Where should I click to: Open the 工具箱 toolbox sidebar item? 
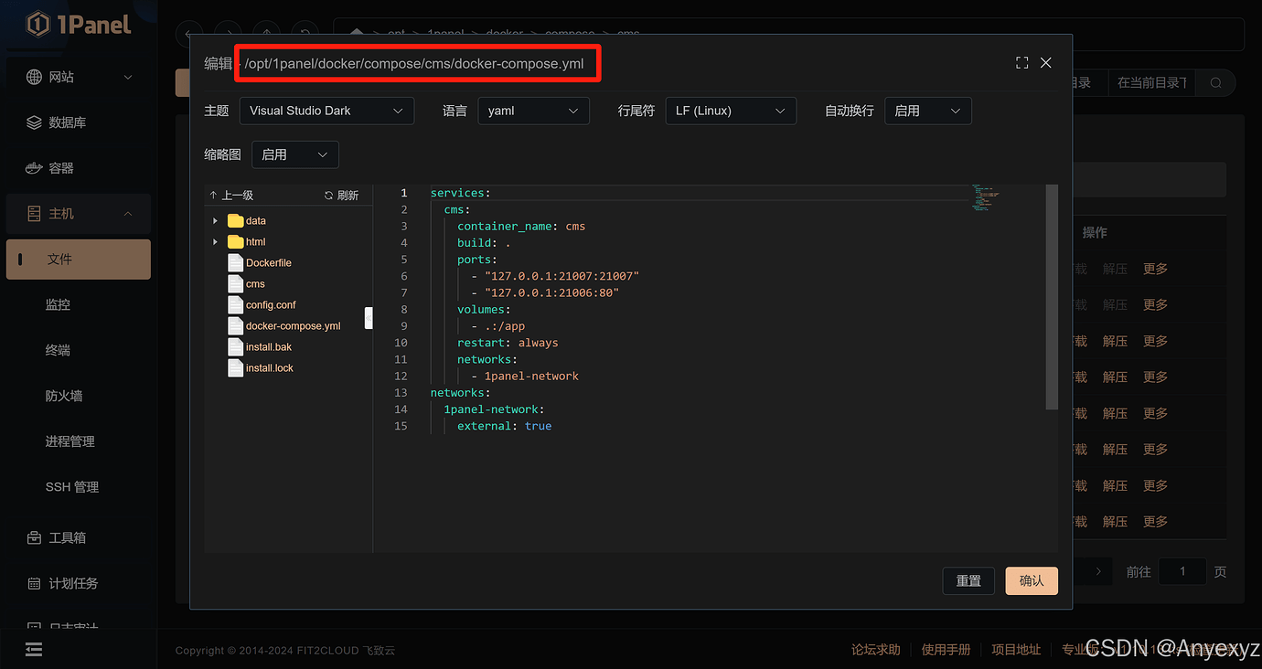(67, 537)
